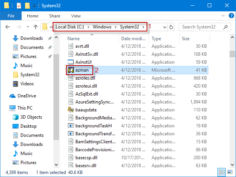236x177 pixels.
Task: Expand the ribbon with the chevron
Action: [223, 16]
